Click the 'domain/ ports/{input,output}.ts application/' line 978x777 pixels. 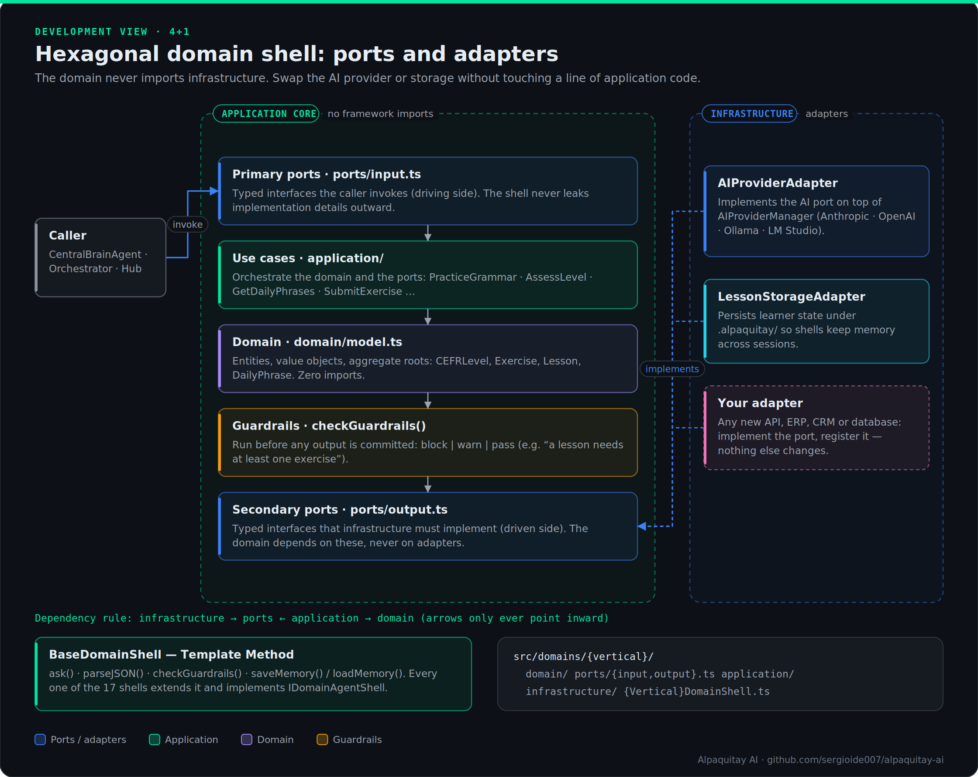[x=660, y=674]
